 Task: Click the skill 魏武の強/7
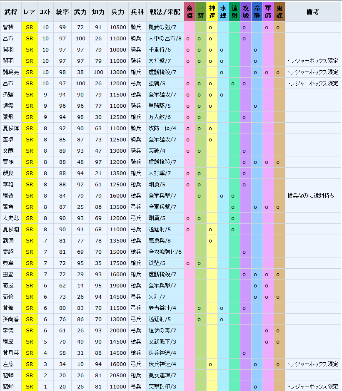pyautogui.click(x=162, y=27)
